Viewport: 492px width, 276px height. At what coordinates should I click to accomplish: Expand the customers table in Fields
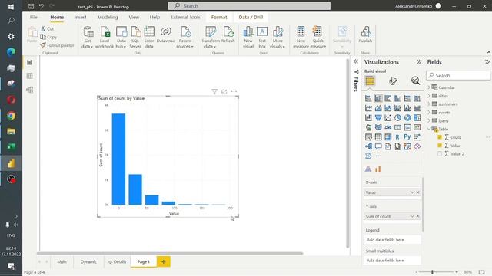point(429,104)
